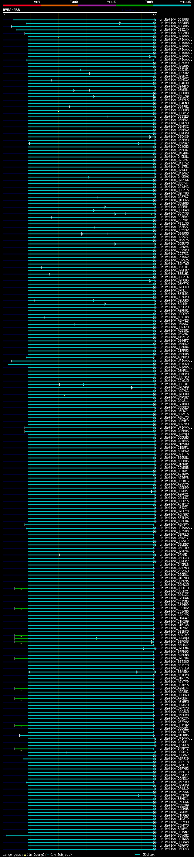Select hit label UniRef100_Q944F6

coord(174,87)
